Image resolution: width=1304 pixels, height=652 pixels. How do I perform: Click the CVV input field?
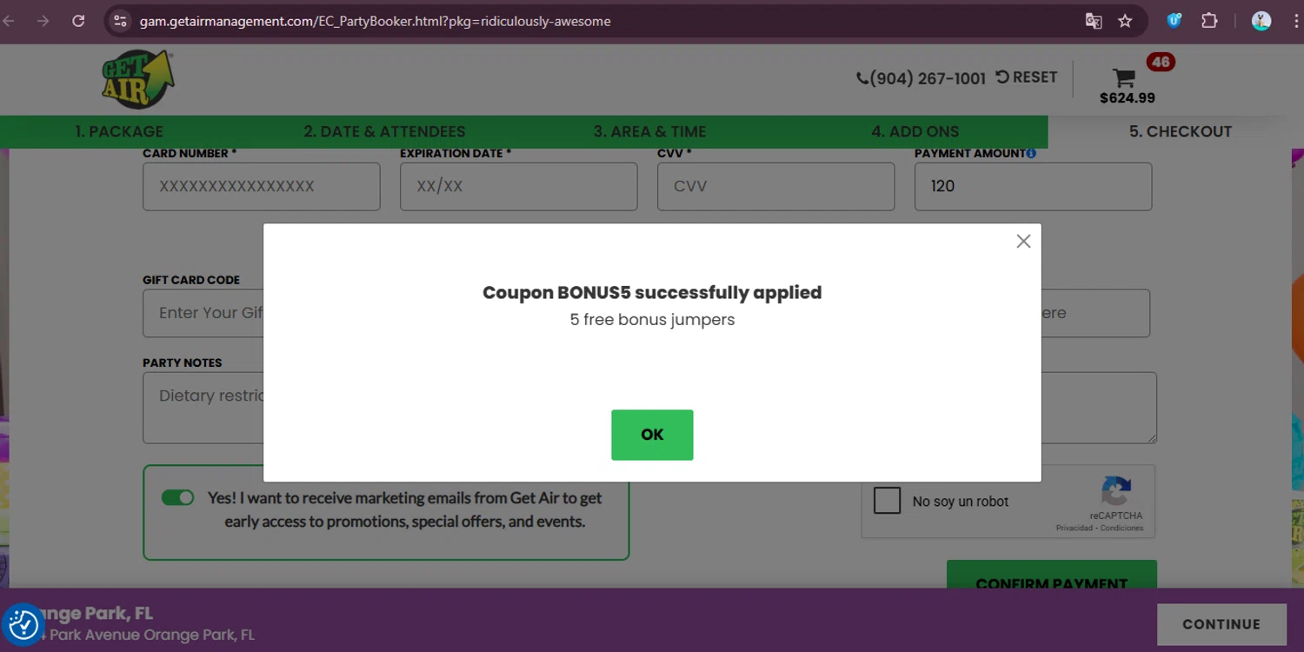pyautogui.click(x=776, y=186)
